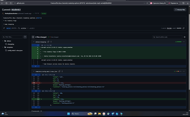This screenshot has width=190, height=117.
Task: Copy the debian/changelog file path
Action: 48,42
